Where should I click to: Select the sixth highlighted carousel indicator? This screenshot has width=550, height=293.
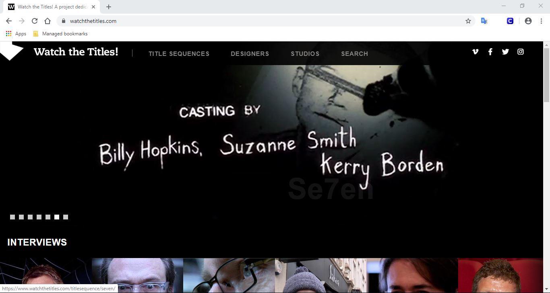pos(57,217)
